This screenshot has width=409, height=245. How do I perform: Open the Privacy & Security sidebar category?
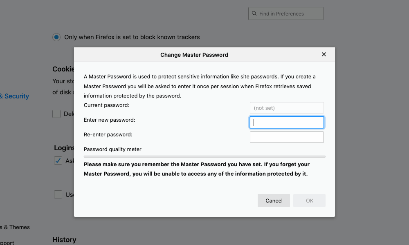(x=14, y=96)
